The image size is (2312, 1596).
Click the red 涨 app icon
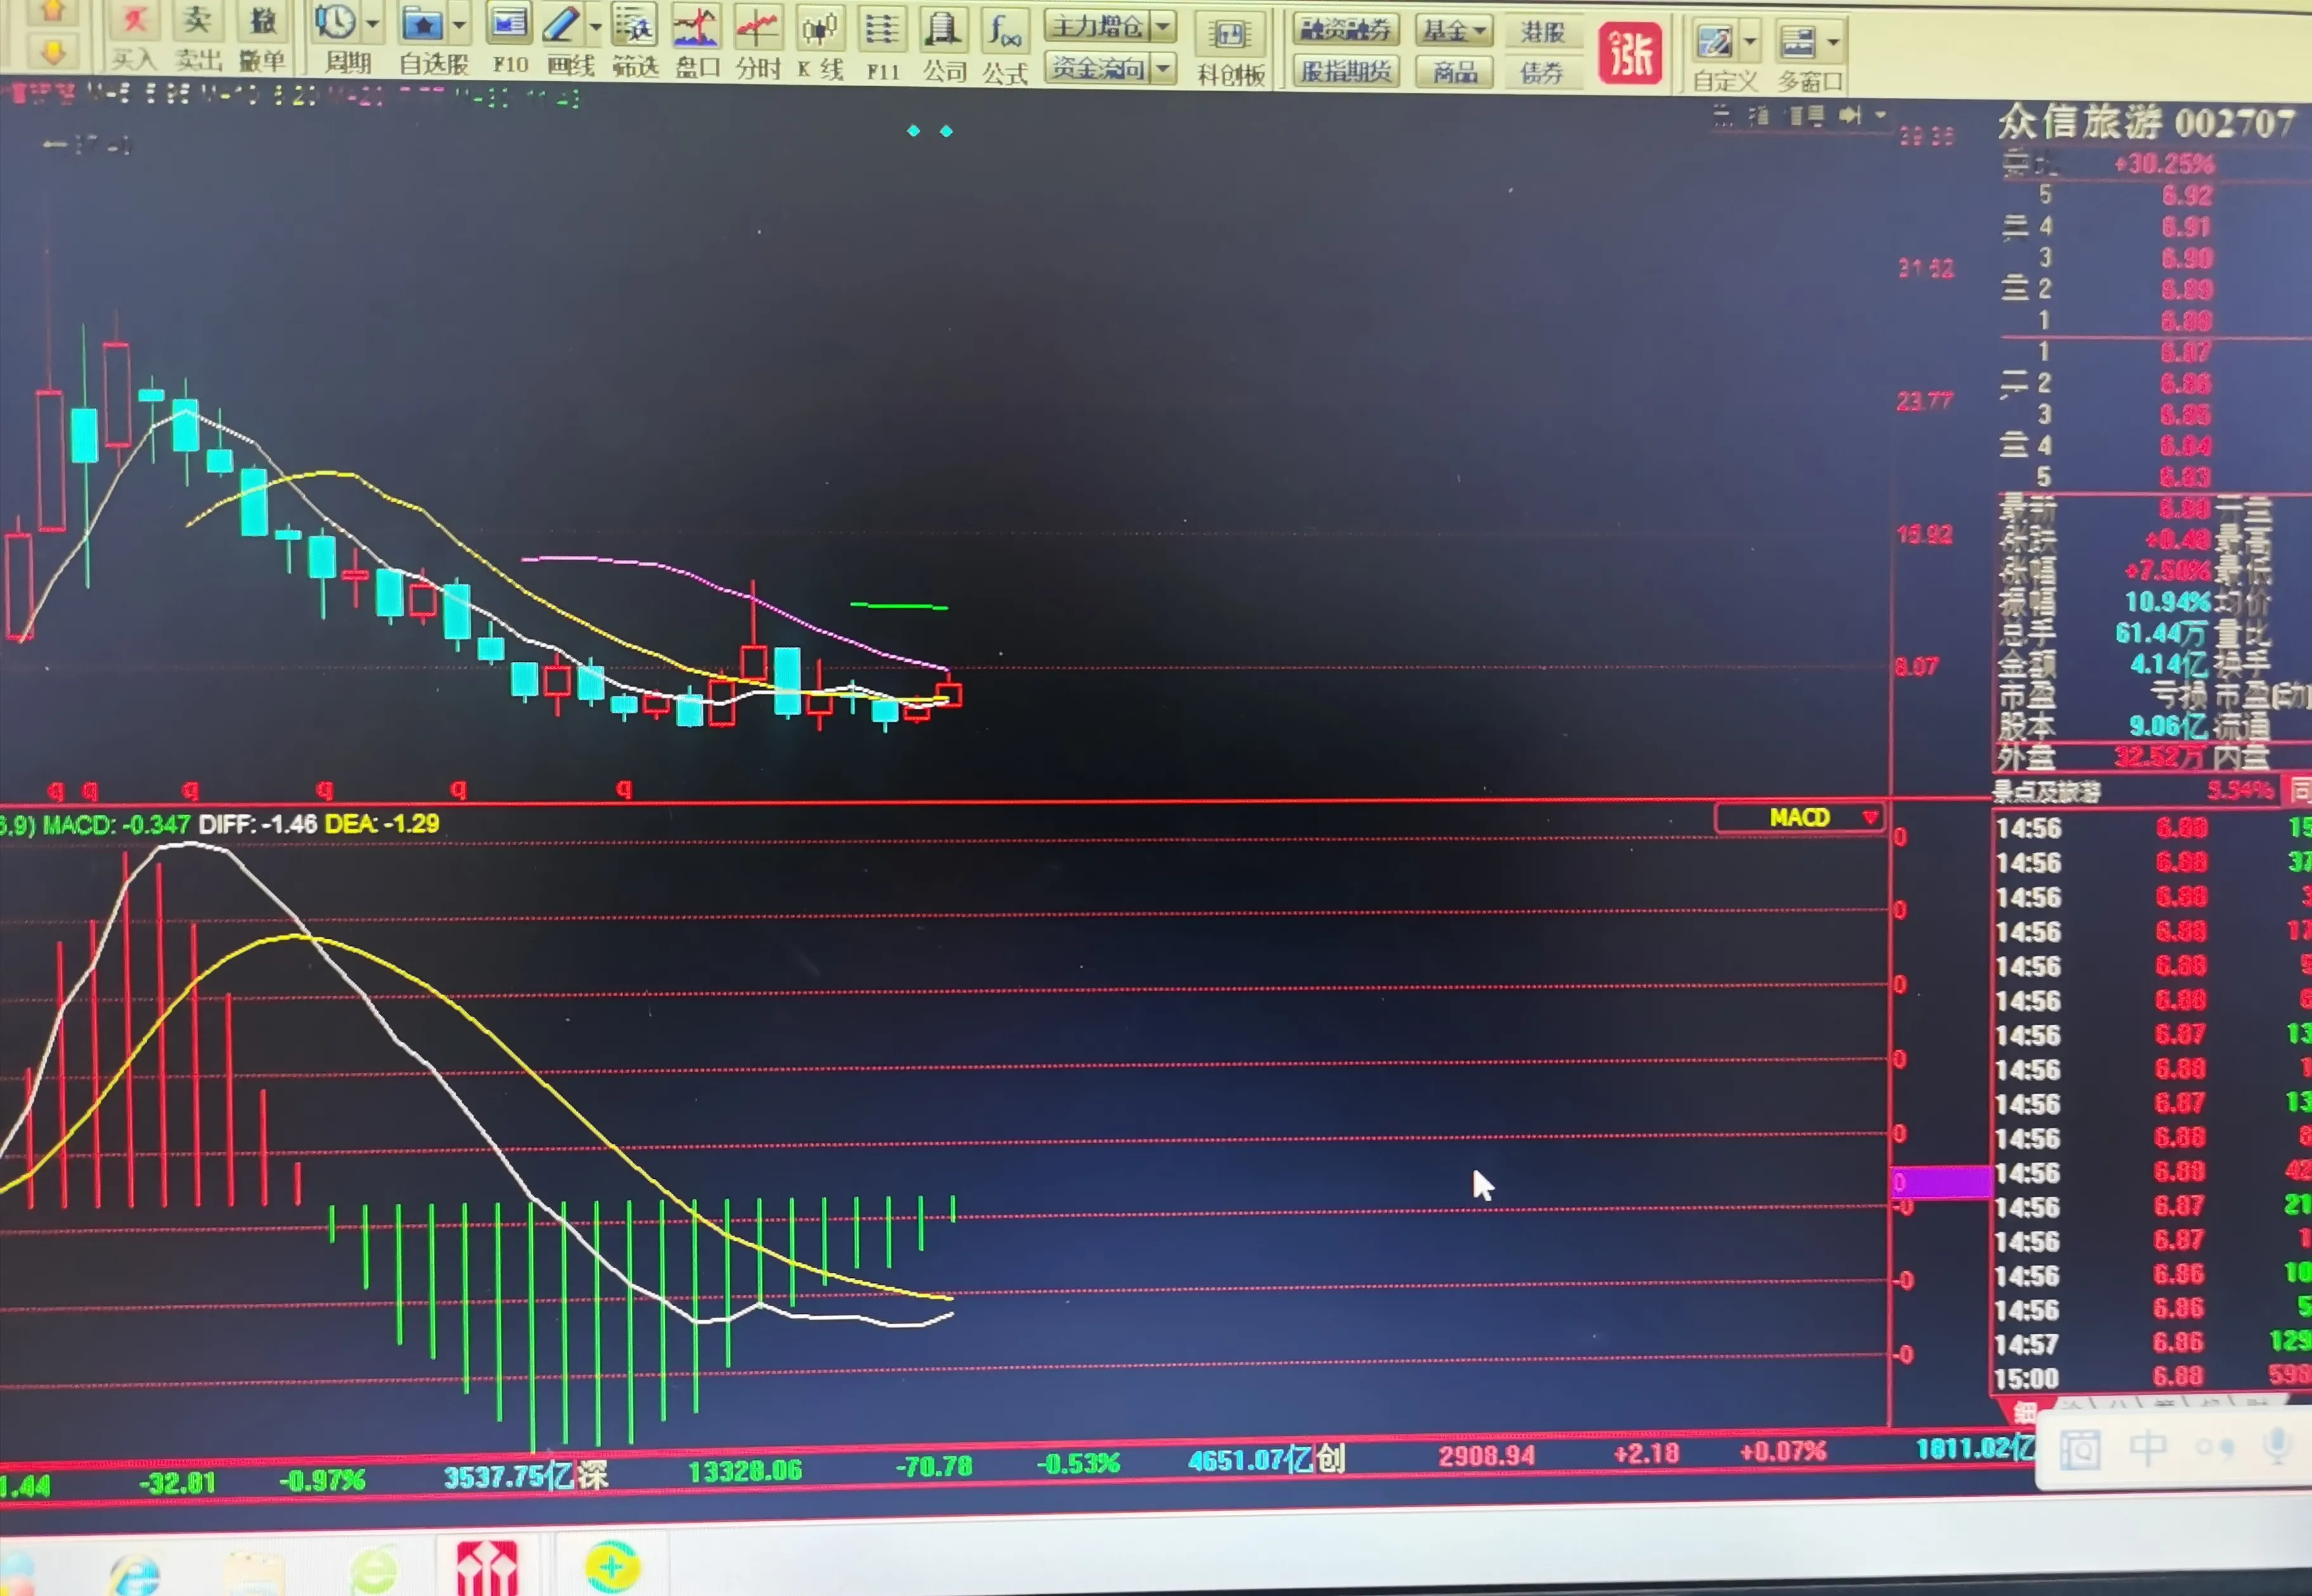pyautogui.click(x=1630, y=54)
